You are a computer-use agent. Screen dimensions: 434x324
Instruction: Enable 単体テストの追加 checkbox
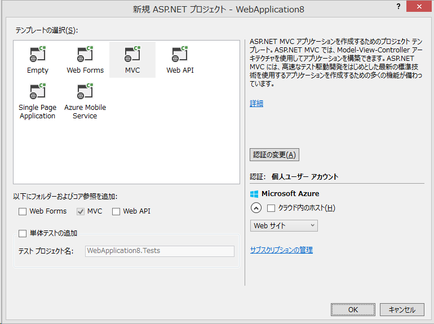(23, 233)
